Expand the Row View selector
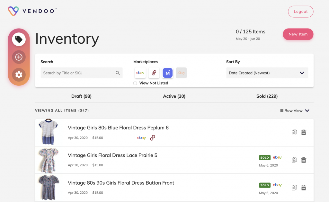Image resolution: width=329 pixels, height=202 pixels. pos(295,110)
